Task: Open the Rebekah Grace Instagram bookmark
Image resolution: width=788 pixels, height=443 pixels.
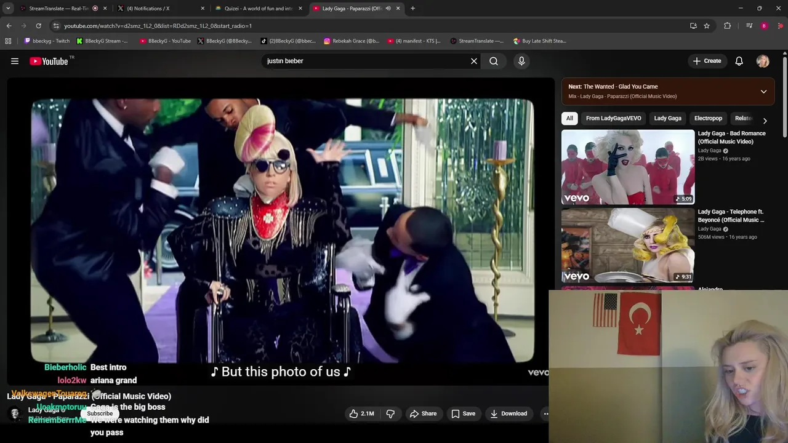Action: pyautogui.click(x=352, y=41)
